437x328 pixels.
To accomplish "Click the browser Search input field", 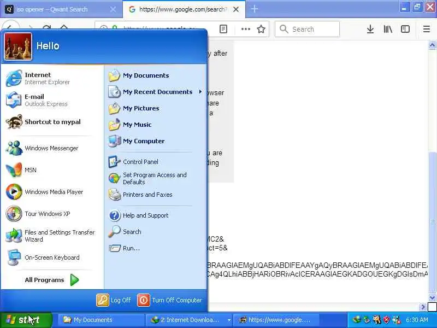I will click(307, 29).
